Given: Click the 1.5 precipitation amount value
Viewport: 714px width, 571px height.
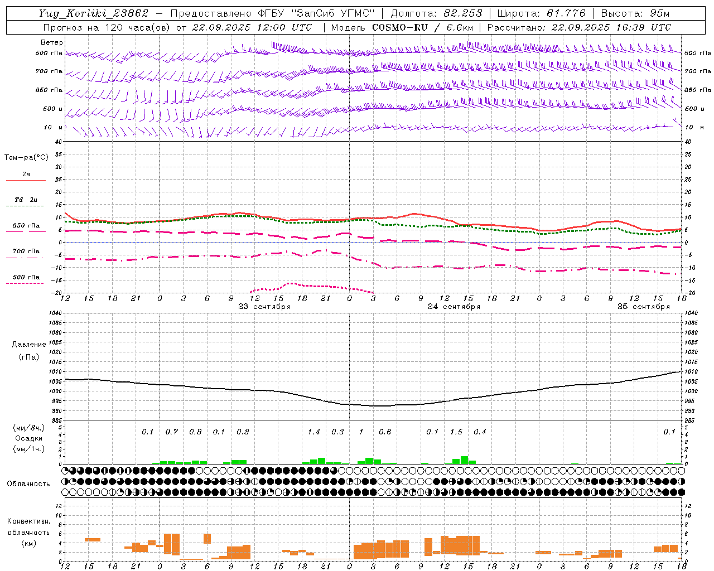Looking at the screenshot, I should (x=456, y=432).
